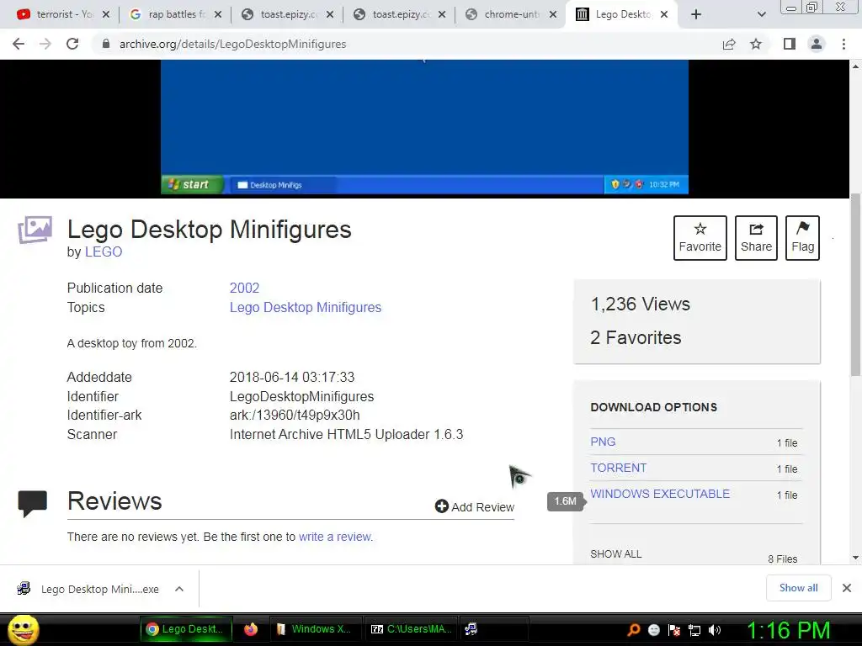The width and height of the screenshot is (862, 646).
Task: Click the Reviews speech bubble icon
Action: click(33, 503)
